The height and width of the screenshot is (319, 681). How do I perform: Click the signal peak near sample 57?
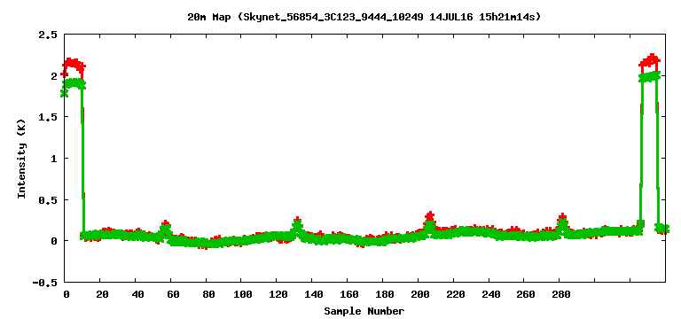165,227
